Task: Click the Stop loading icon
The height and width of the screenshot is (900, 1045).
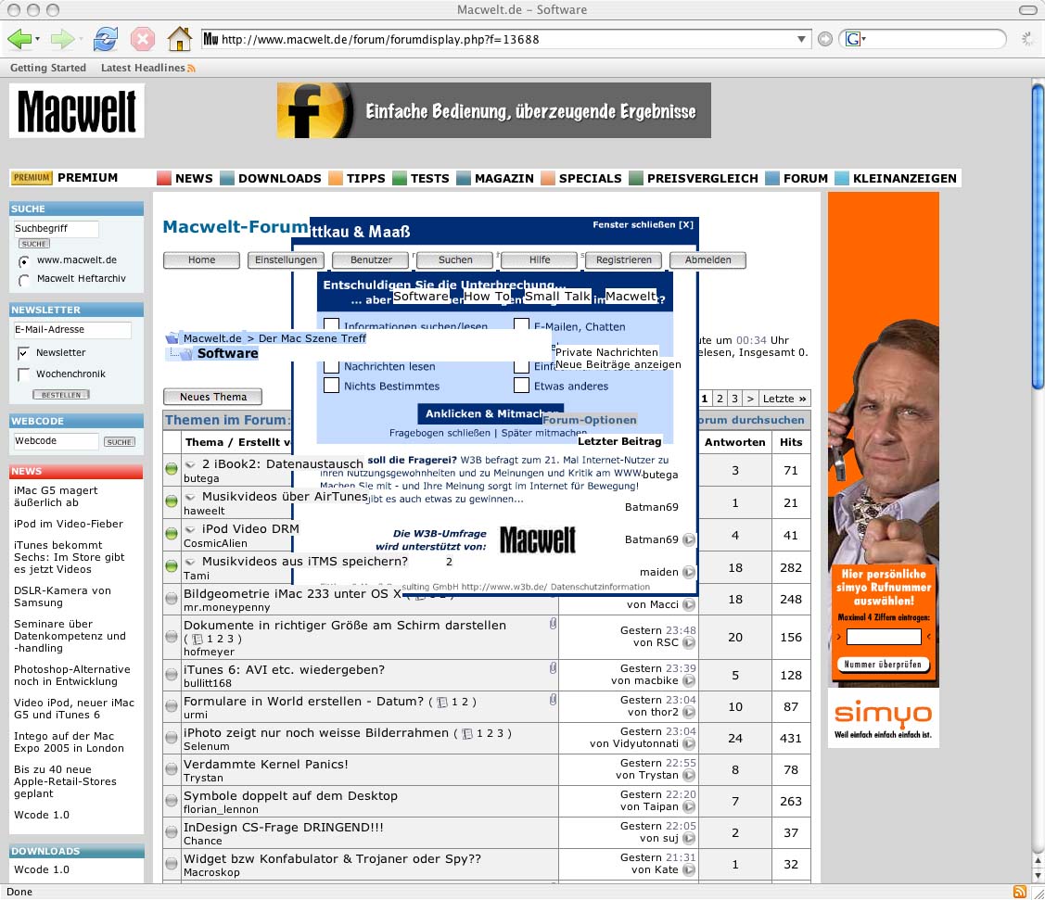Action: click(x=142, y=39)
